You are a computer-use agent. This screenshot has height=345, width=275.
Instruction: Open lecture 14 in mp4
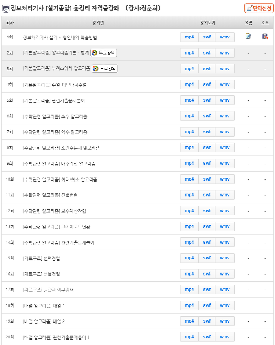[x=189, y=243]
